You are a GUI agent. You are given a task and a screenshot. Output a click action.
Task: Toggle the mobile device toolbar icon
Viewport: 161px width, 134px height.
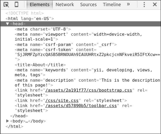tap(16, 5)
